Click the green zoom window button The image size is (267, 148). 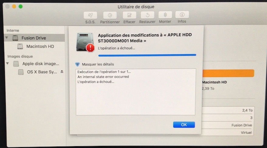click(x=21, y=6)
